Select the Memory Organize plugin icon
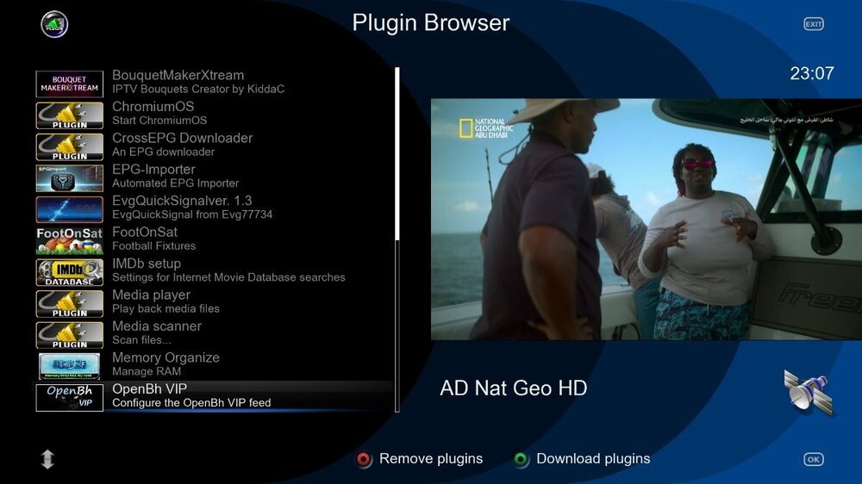Viewport: 862px width, 484px height. [69, 366]
